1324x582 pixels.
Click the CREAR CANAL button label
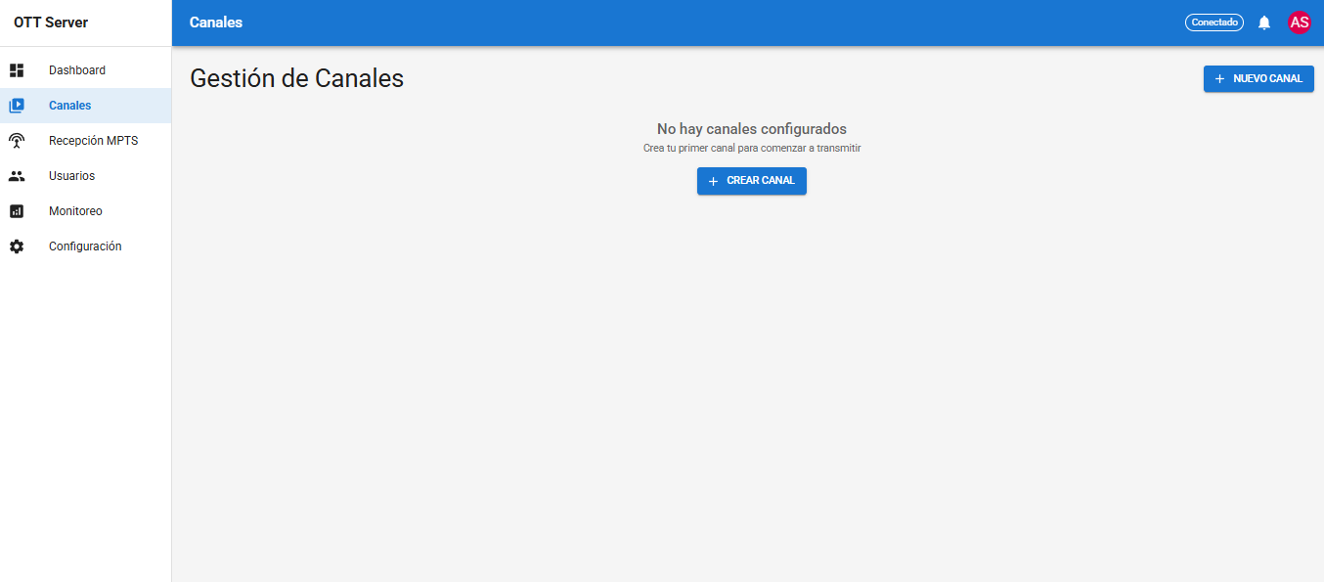click(x=761, y=181)
